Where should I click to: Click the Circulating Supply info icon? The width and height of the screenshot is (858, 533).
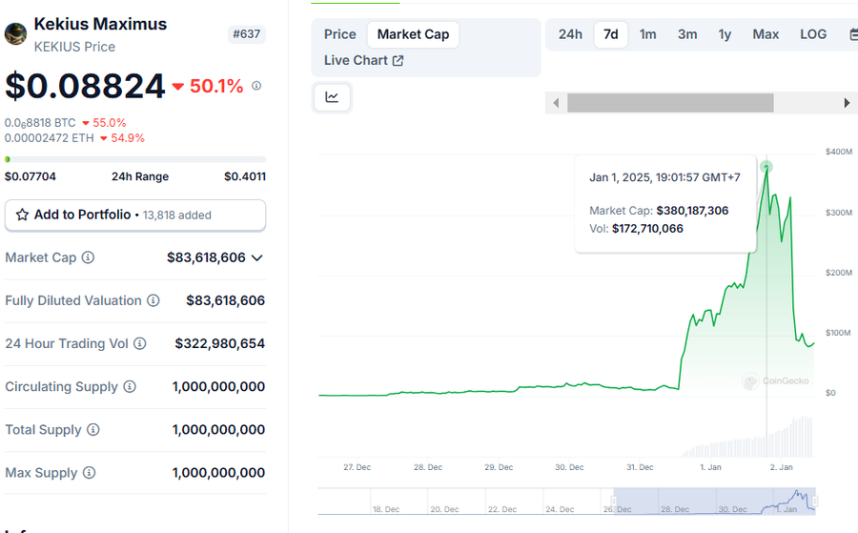tap(130, 386)
